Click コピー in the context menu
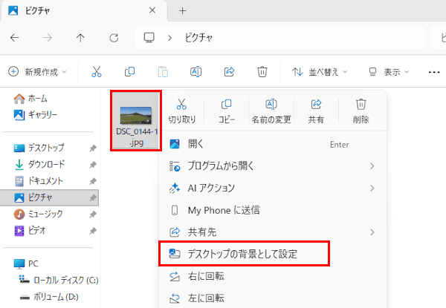Viewport: 446px width, 308px height. pyautogui.click(x=227, y=111)
